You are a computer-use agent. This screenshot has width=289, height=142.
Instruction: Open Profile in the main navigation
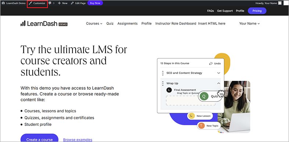147,23
